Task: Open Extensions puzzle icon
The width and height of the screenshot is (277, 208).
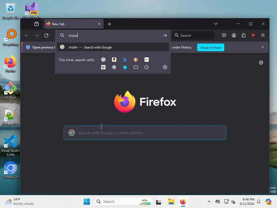Action: click(x=243, y=35)
